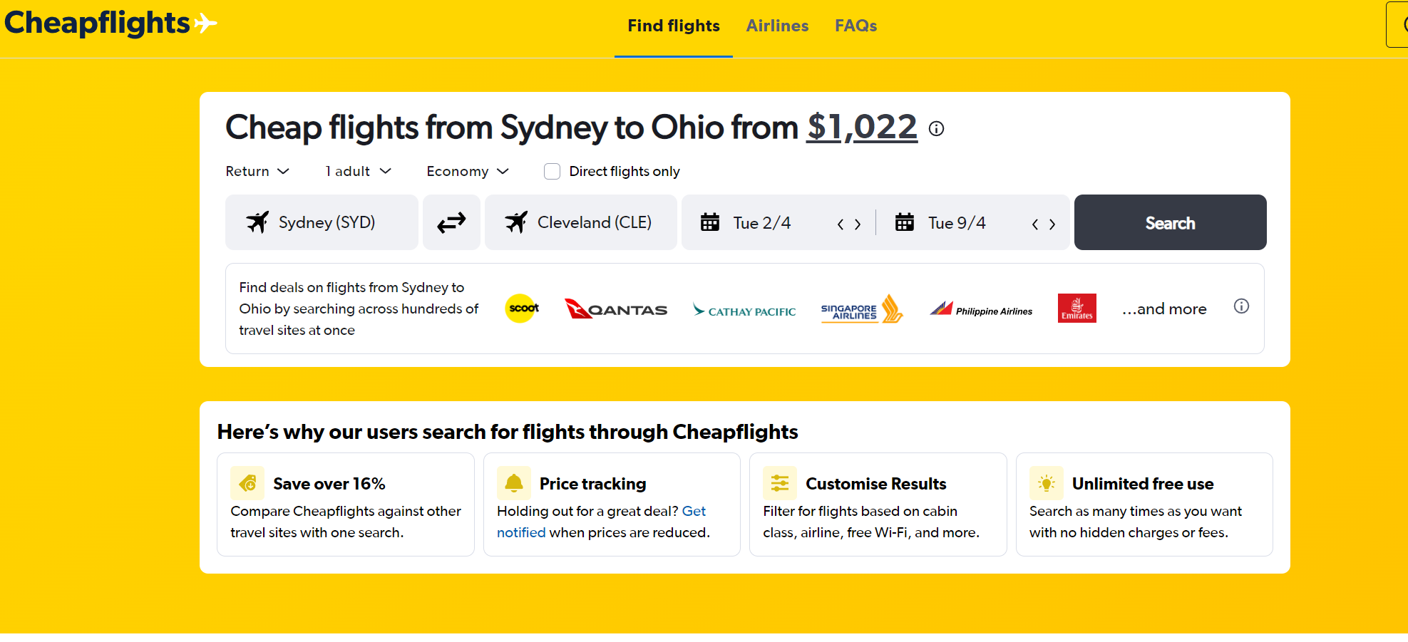Click the Search button

pos(1170,222)
